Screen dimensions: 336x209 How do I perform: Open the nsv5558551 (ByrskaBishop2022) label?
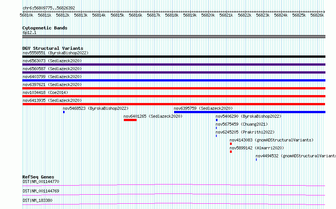(x=55, y=53)
